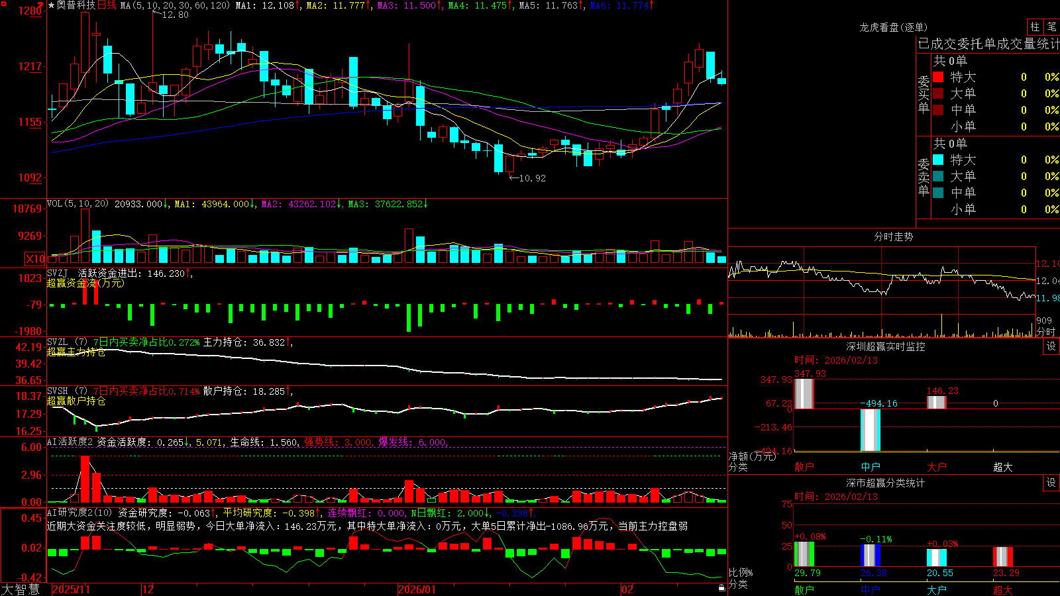The image size is (1060, 596).
Task: Click the VOL(5,10,20) indicator label
Action: (78, 204)
